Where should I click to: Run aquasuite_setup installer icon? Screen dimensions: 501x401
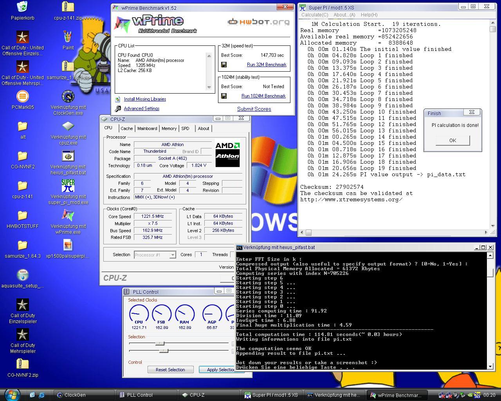tap(22, 275)
